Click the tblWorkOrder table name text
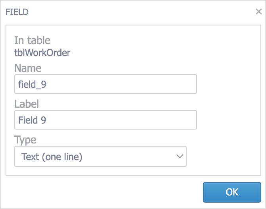This screenshot has height=209, width=266. click(x=42, y=52)
